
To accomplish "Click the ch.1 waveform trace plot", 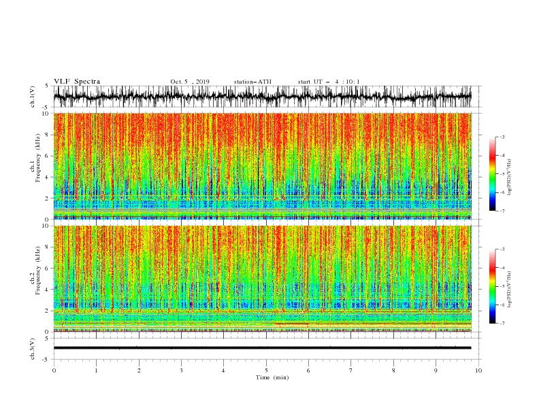I will 262,97.
